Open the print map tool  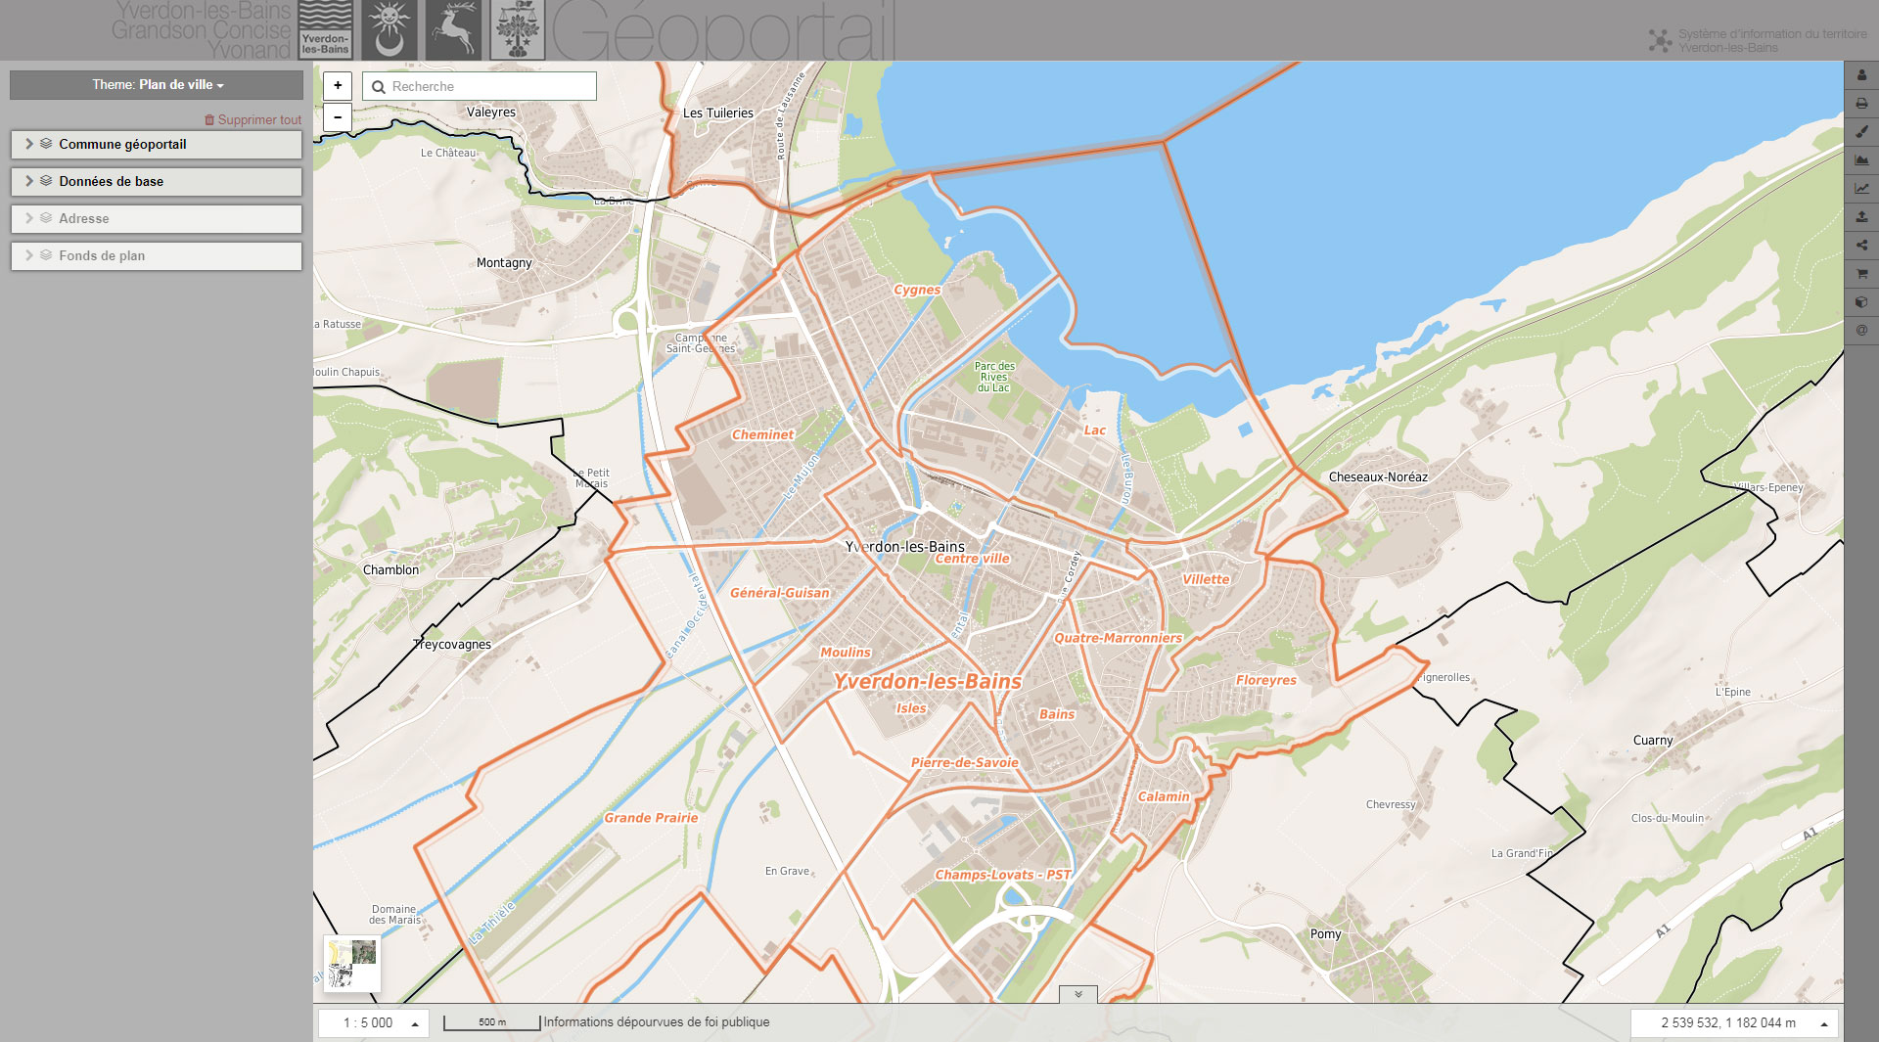tap(1861, 104)
